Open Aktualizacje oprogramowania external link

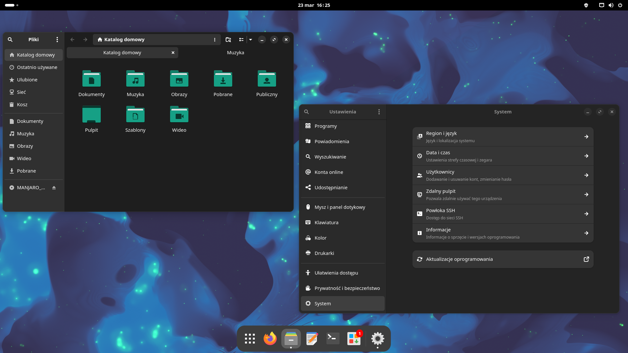pos(586,259)
